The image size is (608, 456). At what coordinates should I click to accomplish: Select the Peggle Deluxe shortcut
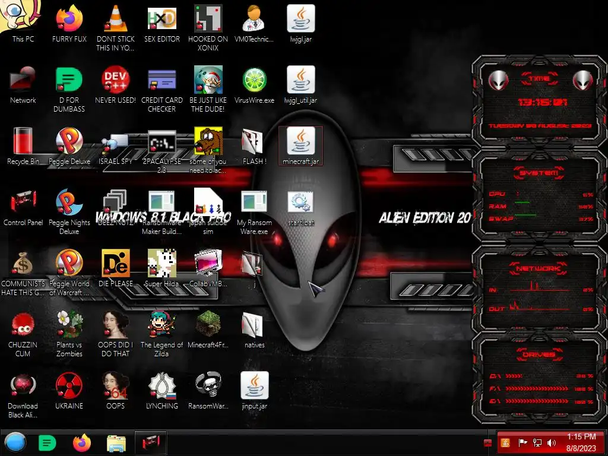point(69,146)
